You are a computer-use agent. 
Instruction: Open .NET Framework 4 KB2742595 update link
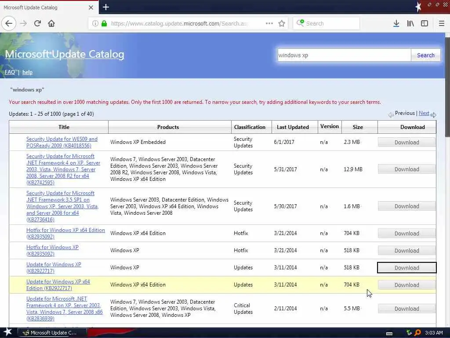[x=63, y=169]
